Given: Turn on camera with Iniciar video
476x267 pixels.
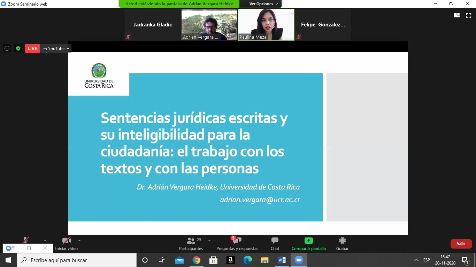Looking at the screenshot, I should (66, 243).
